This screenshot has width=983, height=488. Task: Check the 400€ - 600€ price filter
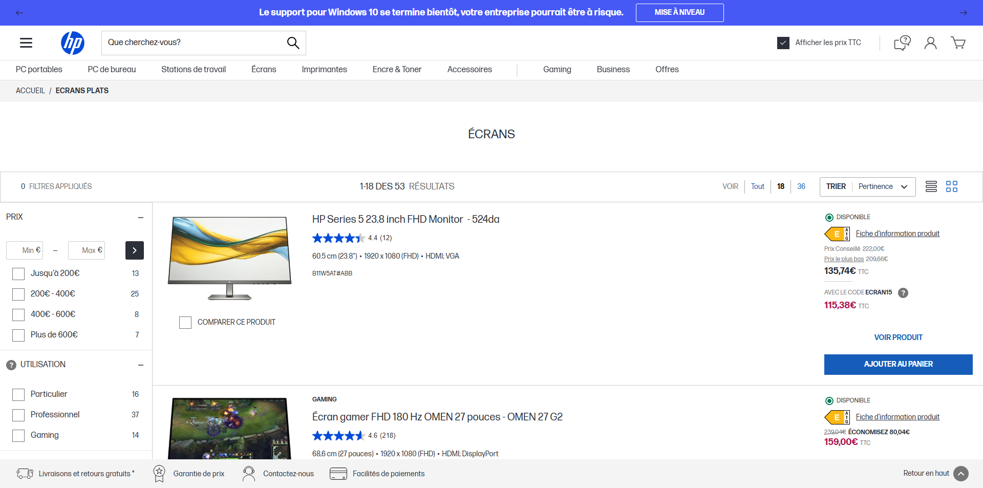pos(18,315)
